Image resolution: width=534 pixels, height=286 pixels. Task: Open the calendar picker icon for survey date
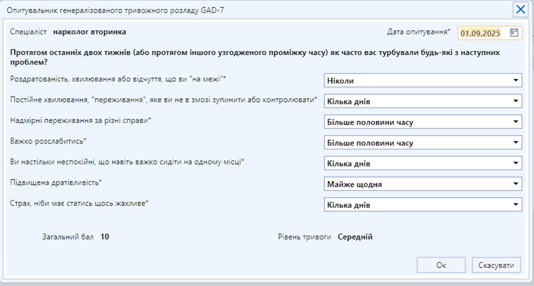pos(514,33)
